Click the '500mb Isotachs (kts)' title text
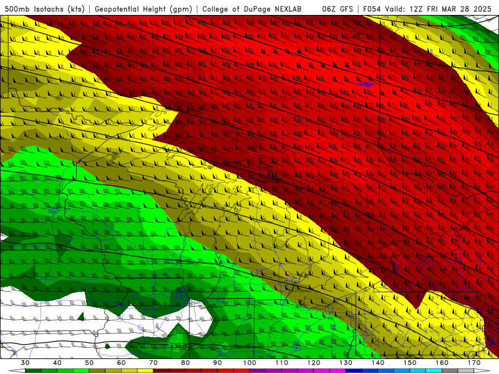 coord(45,9)
